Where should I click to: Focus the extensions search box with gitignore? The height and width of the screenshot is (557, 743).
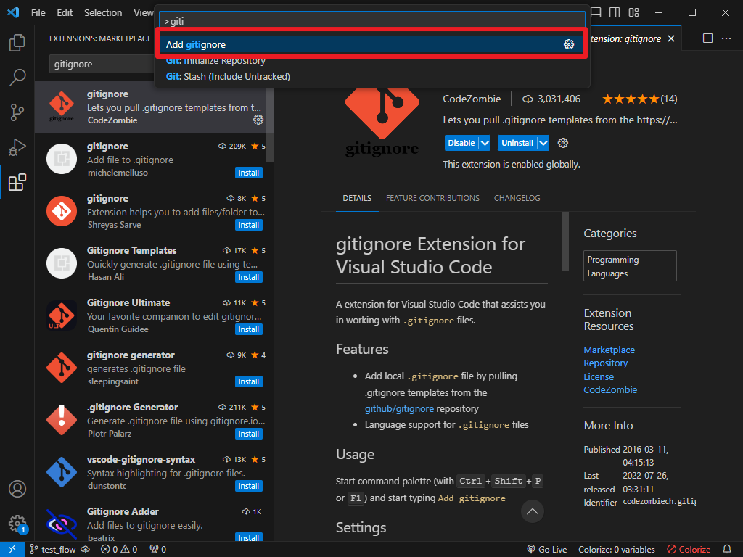tap(102, 64)
